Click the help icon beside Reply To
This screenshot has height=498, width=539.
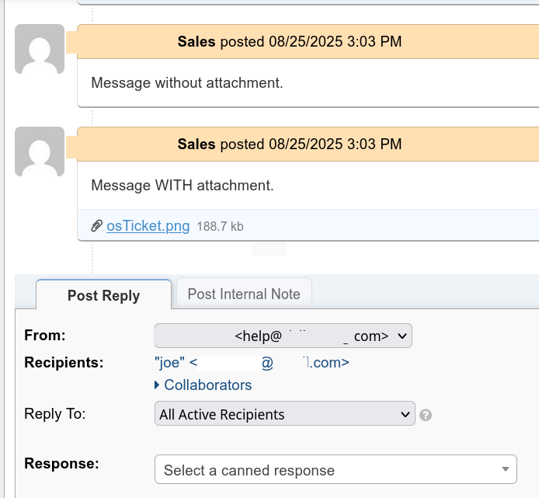pyautogui.click(x=425, y=415)
